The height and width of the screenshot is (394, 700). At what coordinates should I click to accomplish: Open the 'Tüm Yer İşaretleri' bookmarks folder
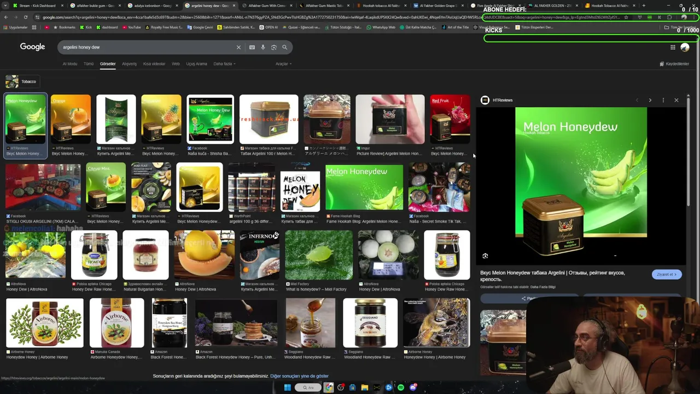click(x=680, y=27)
